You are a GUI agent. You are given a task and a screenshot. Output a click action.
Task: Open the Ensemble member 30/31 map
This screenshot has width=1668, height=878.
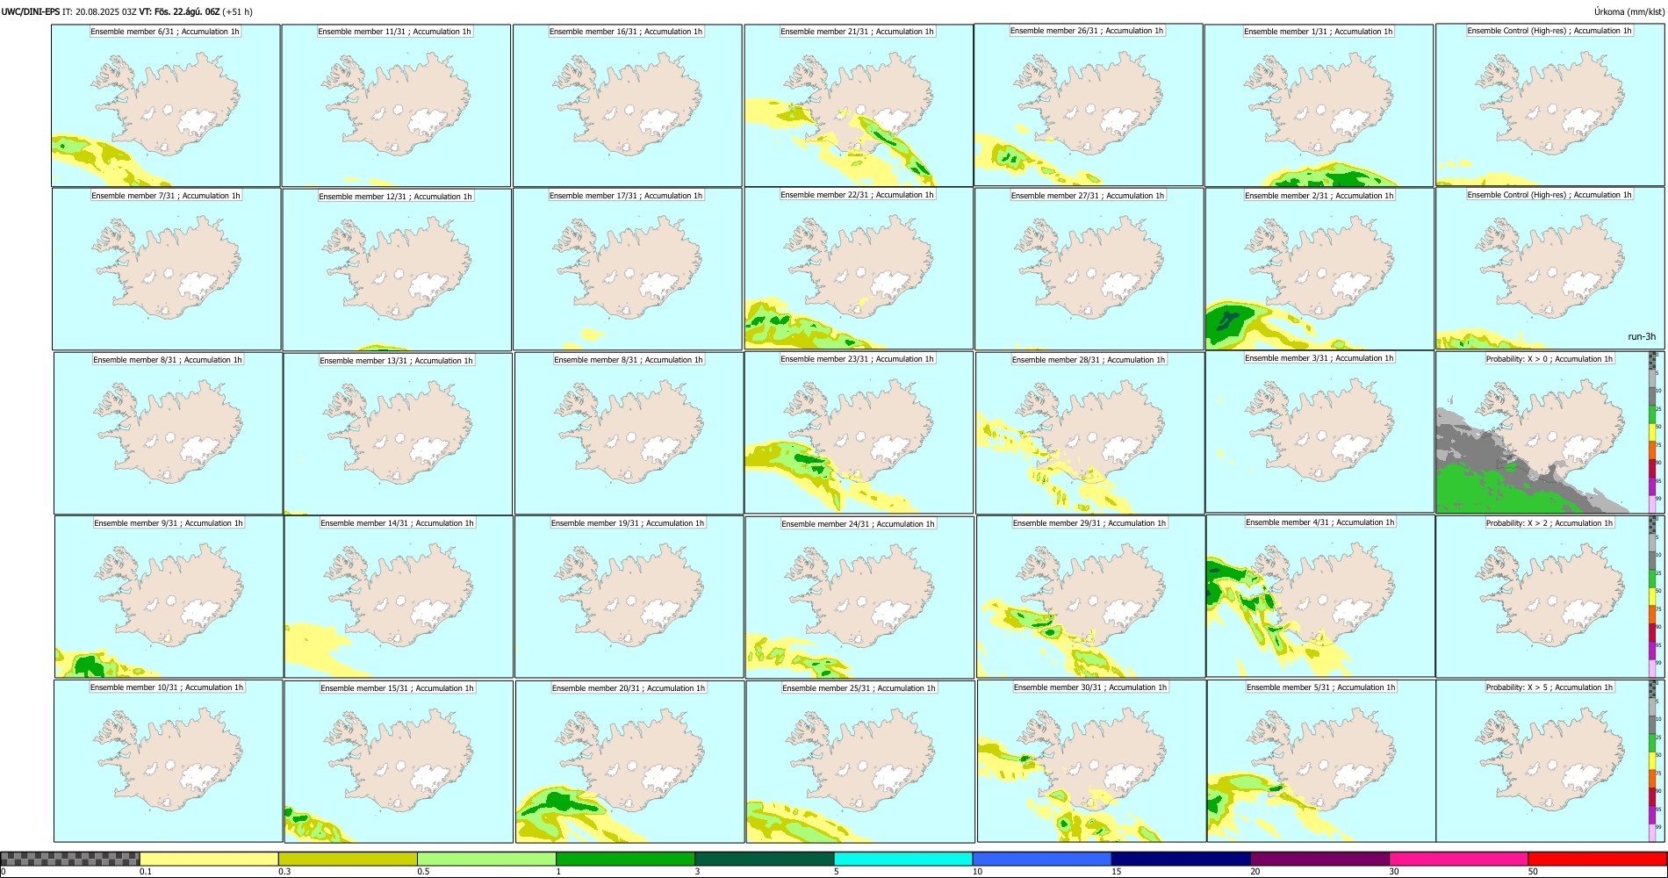coord(1091,761)
